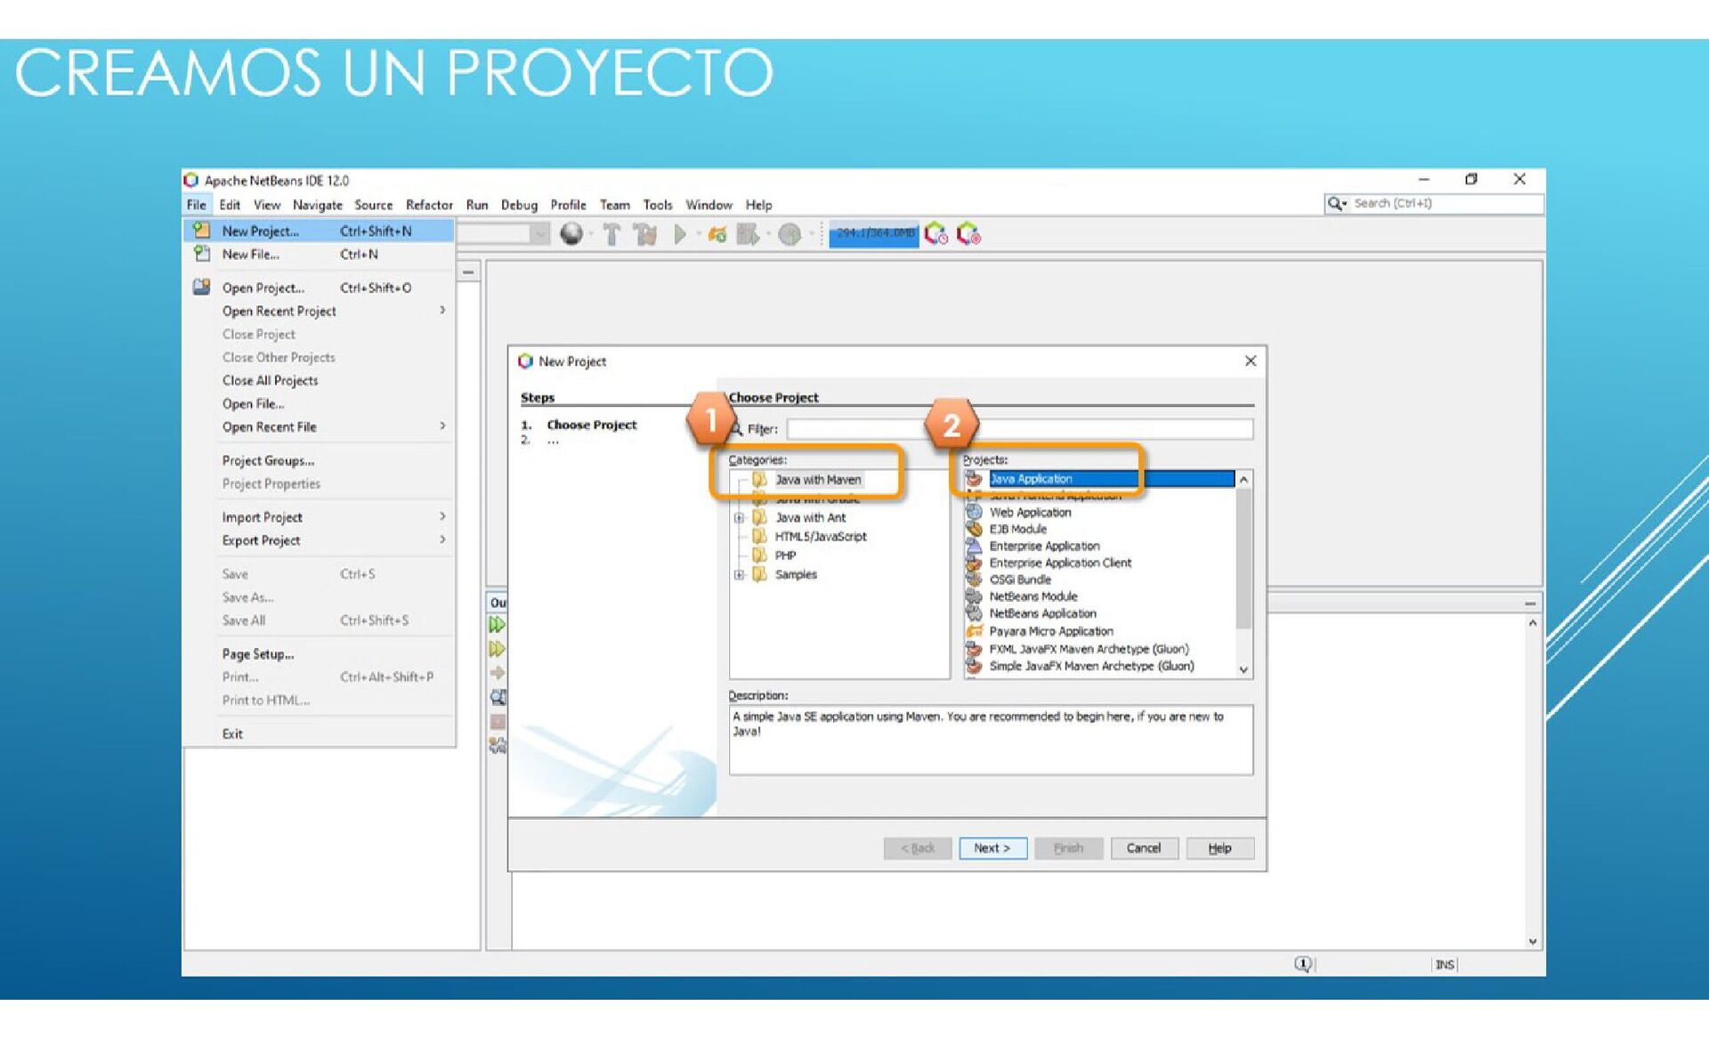This screenshot has width=1709, height=1038.
Task: Click the Profile Project toolbar icon
Action: click(x=789, y=234)
